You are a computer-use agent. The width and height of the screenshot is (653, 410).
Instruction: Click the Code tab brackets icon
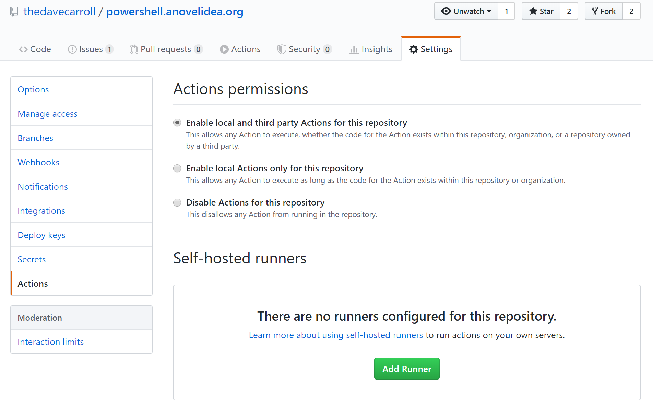point(23,49)
